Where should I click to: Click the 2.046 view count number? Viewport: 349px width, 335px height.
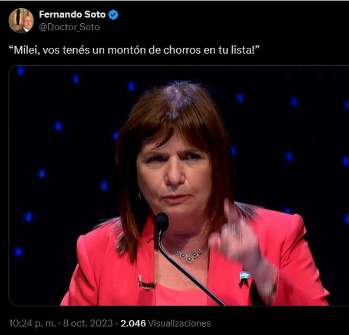click(133, 323)
